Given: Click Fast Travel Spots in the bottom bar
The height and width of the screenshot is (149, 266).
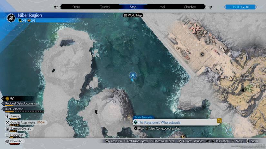Looking at the screenshot, I should click(x=137, y=141).
